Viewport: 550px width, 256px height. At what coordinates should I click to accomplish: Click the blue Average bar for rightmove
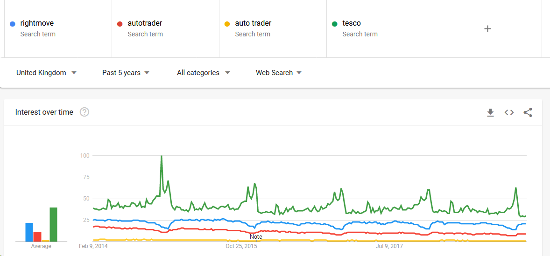coord(29,232)
